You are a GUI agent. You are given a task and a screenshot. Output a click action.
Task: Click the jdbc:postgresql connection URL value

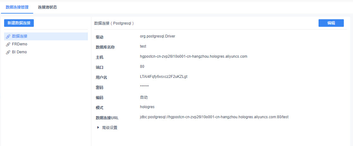pos(214,117)
